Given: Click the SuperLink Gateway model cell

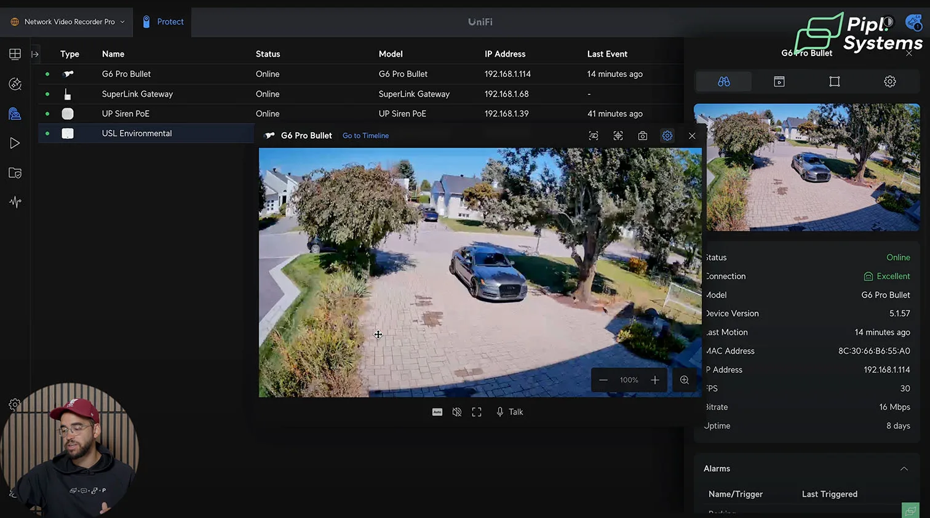Looking at the screenshot, I should (414, 94).
